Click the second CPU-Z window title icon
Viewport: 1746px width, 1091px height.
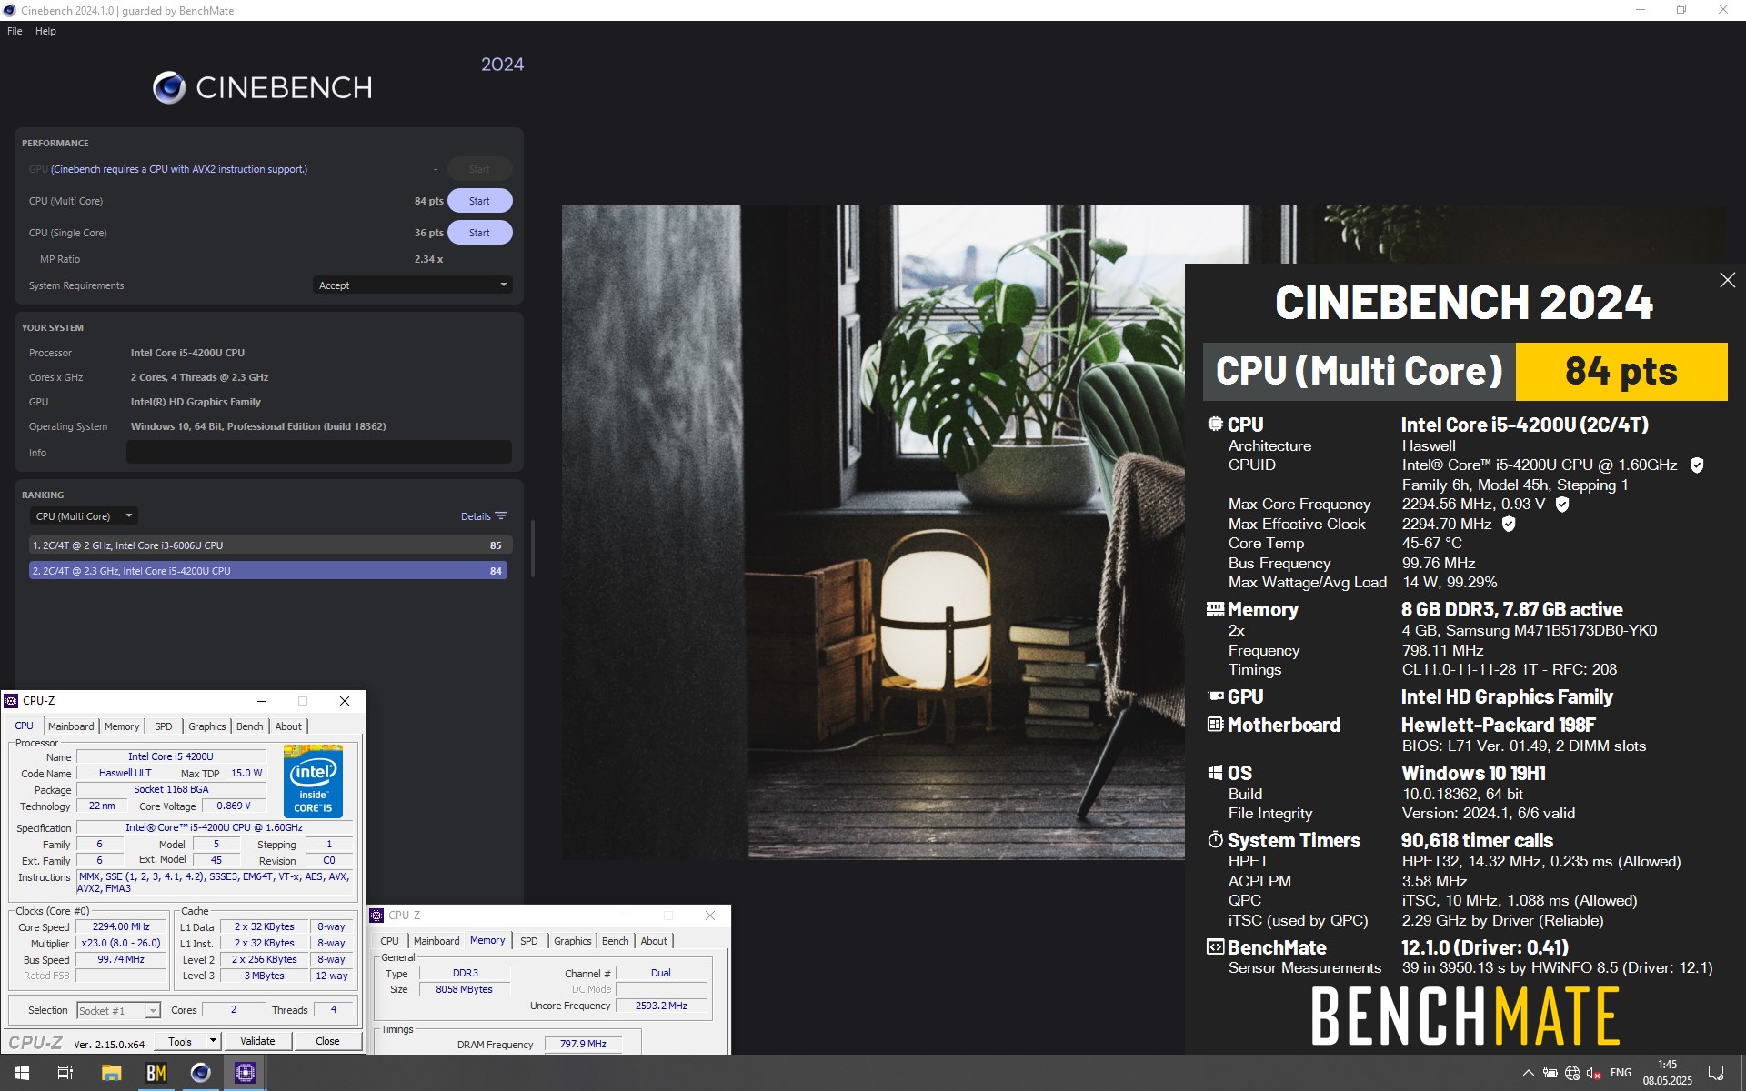pos(377,916)
